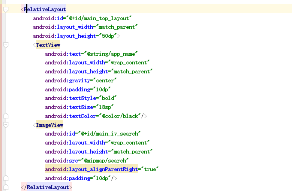292x191 pixels.
Task: Click the ImageView tag name
Action: click(x=49, y=125)
